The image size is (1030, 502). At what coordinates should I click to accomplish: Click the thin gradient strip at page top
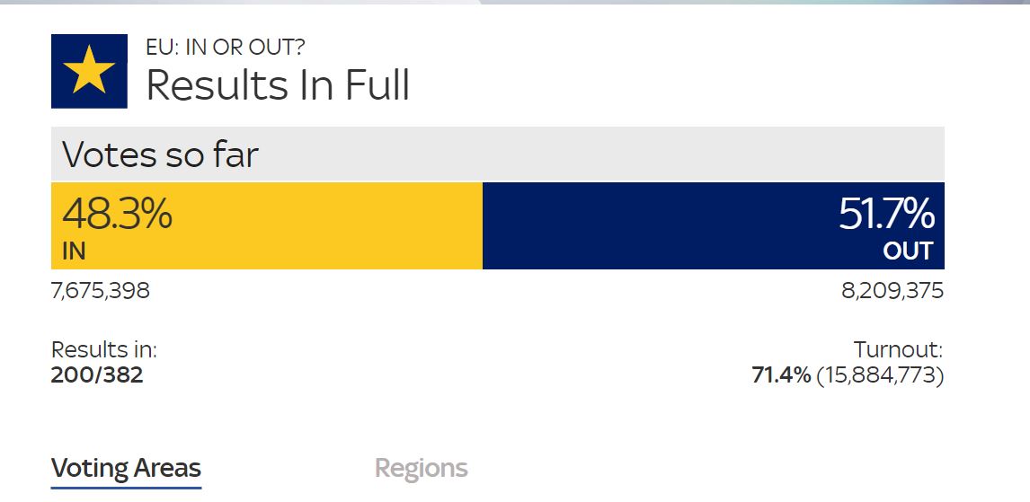tap(515, 3)
